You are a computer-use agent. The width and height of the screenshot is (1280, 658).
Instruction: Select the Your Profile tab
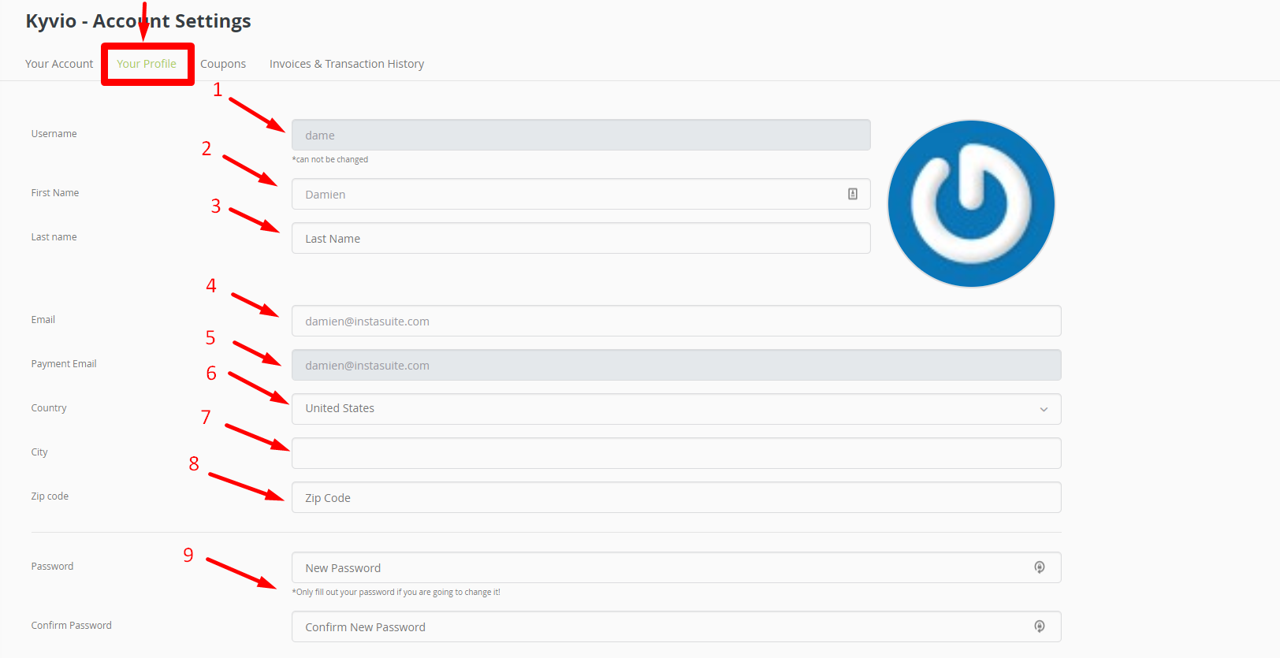[x=147, y=64]
